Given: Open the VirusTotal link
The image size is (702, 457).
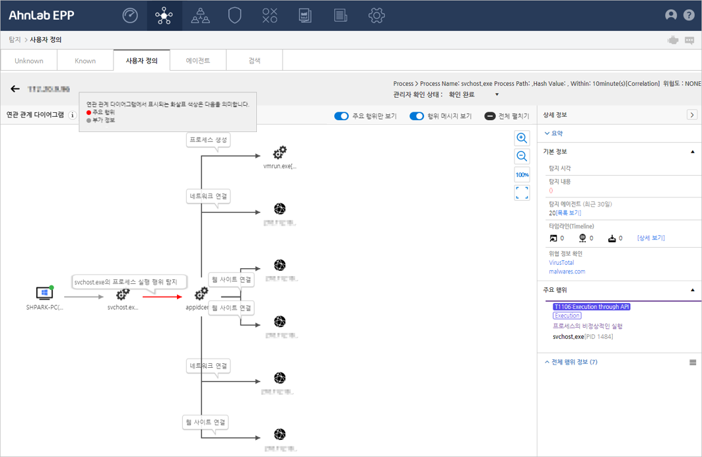Looking at the screenshot, I should click(x=561, y=262).
